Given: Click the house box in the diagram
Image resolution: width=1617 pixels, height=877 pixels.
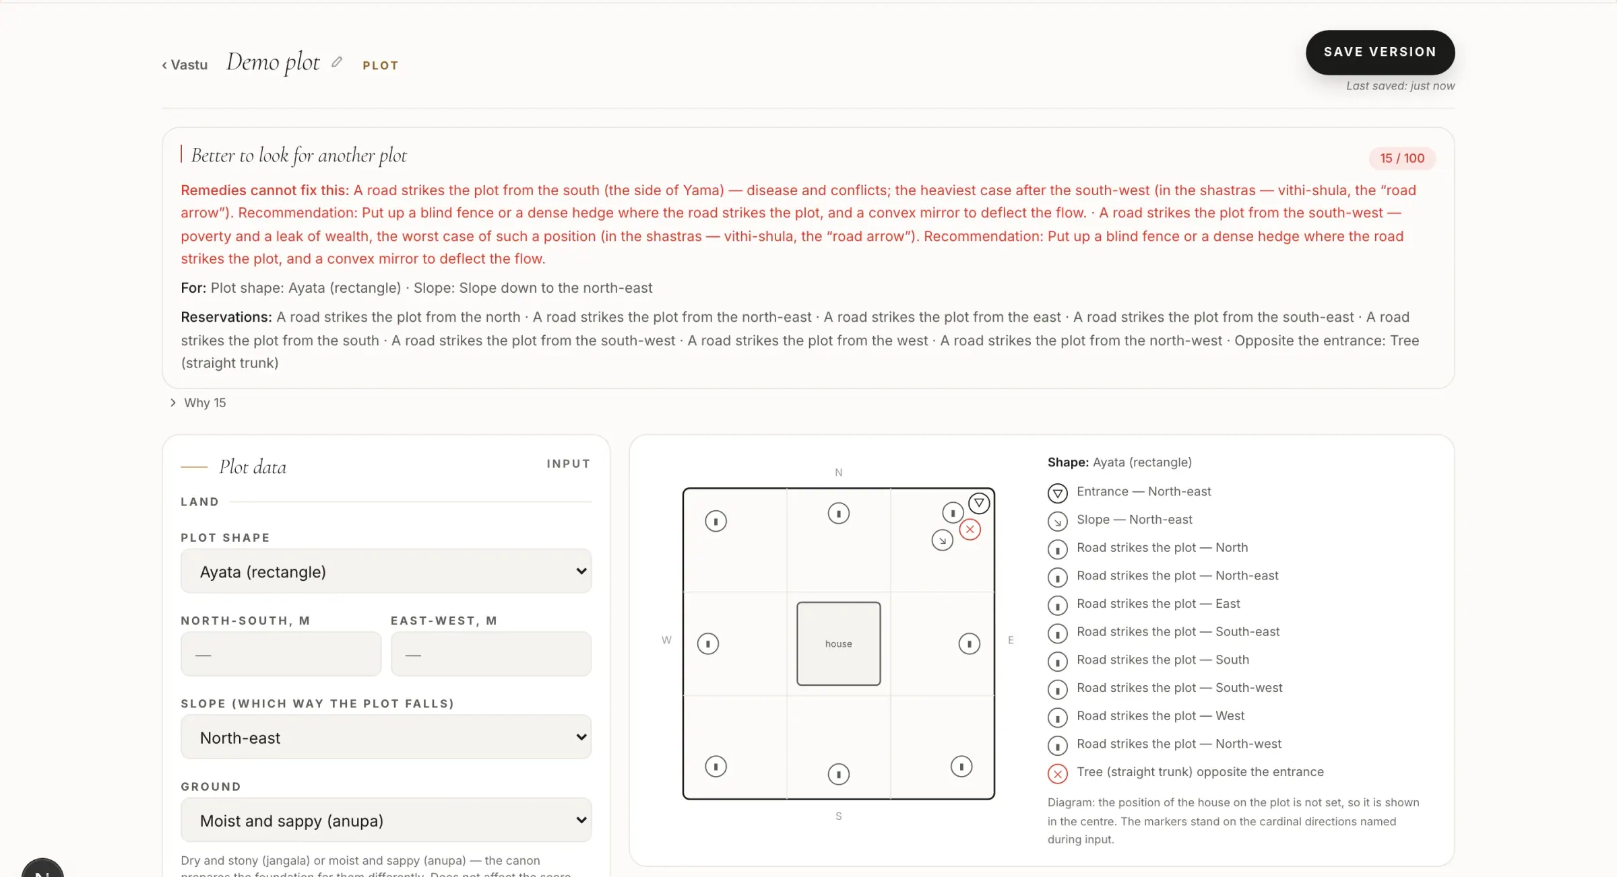Looking at the screenshot, I should tap(838, 643).
